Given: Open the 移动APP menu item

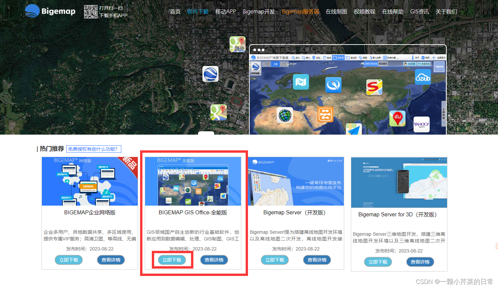Looking at the screenshot, I should [226, 12].
